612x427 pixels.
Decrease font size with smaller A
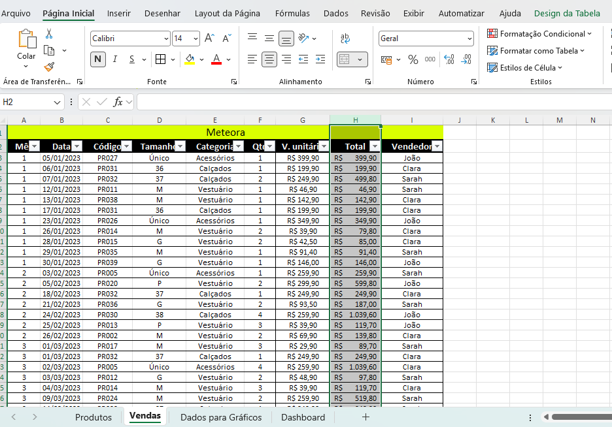pos(227,38)
